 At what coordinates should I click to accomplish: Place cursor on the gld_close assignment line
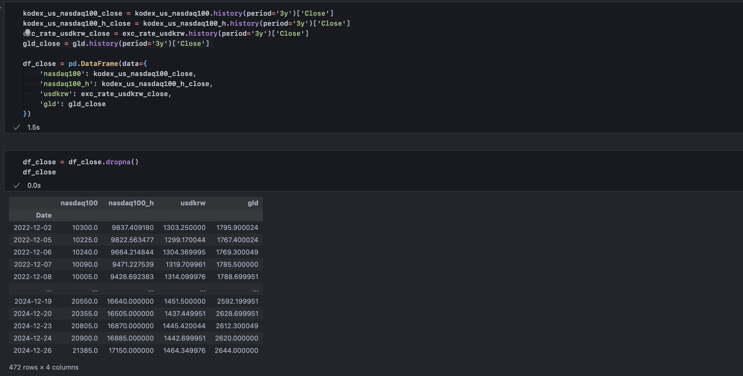pos(115,44)
